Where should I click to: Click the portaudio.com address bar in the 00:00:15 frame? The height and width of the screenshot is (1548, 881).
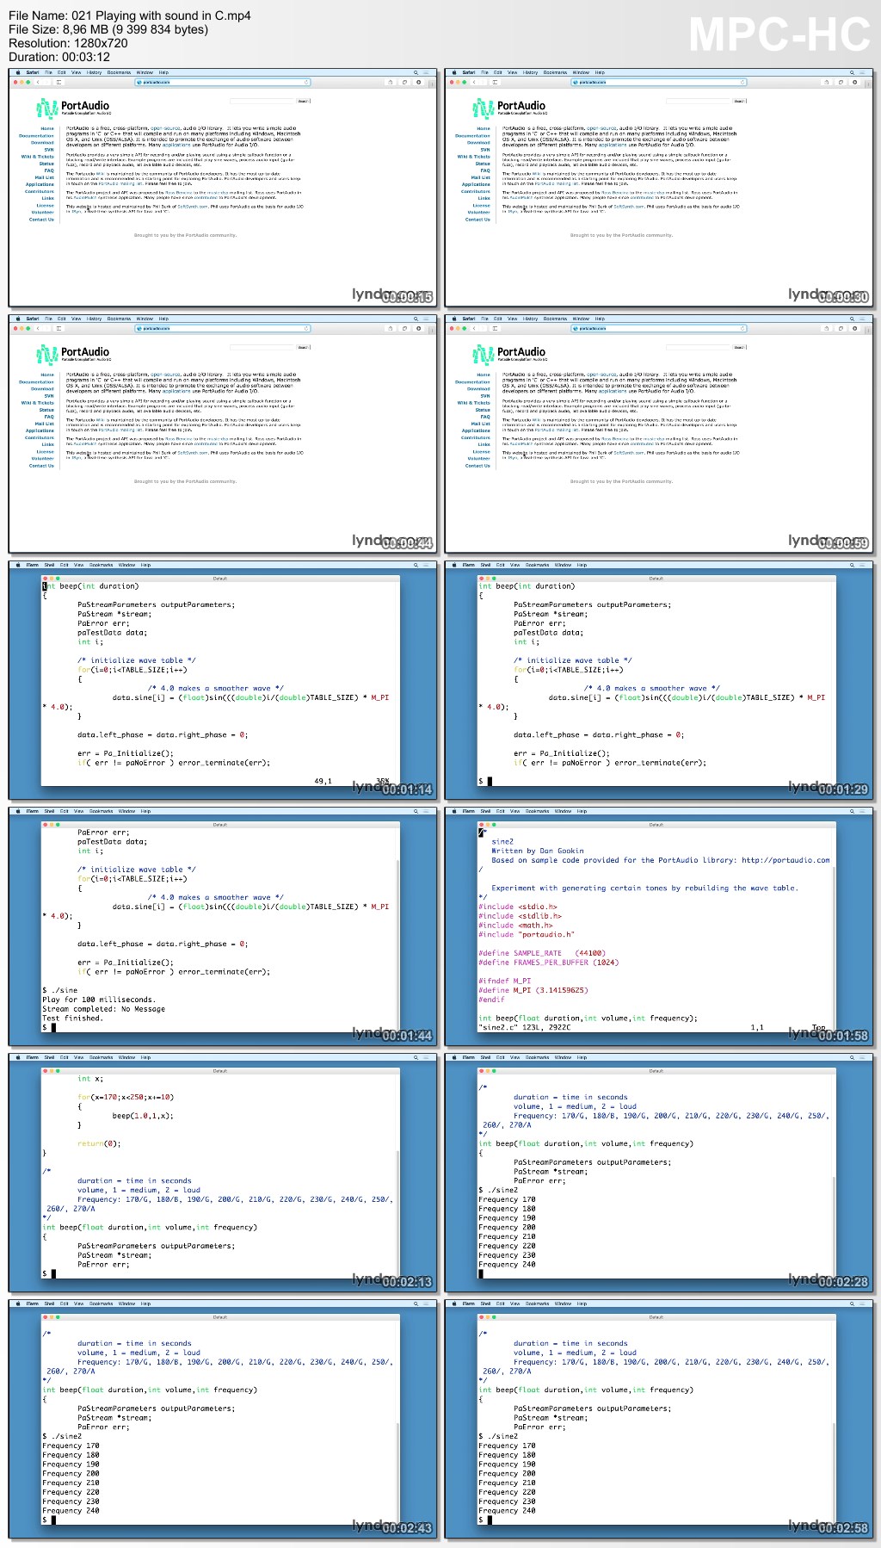pos(223,83)
